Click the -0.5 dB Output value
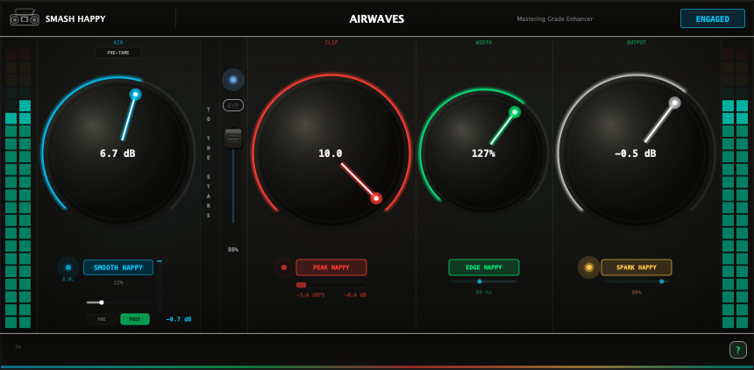 click(636, 153)
